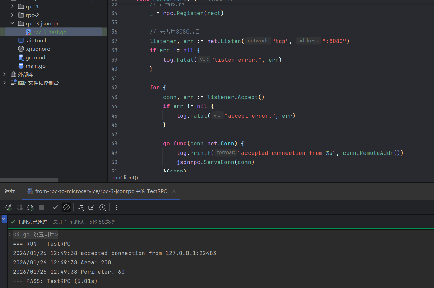
Task: Open the test history clock icon
Action: pyautogui.click(x=102, y=207)
